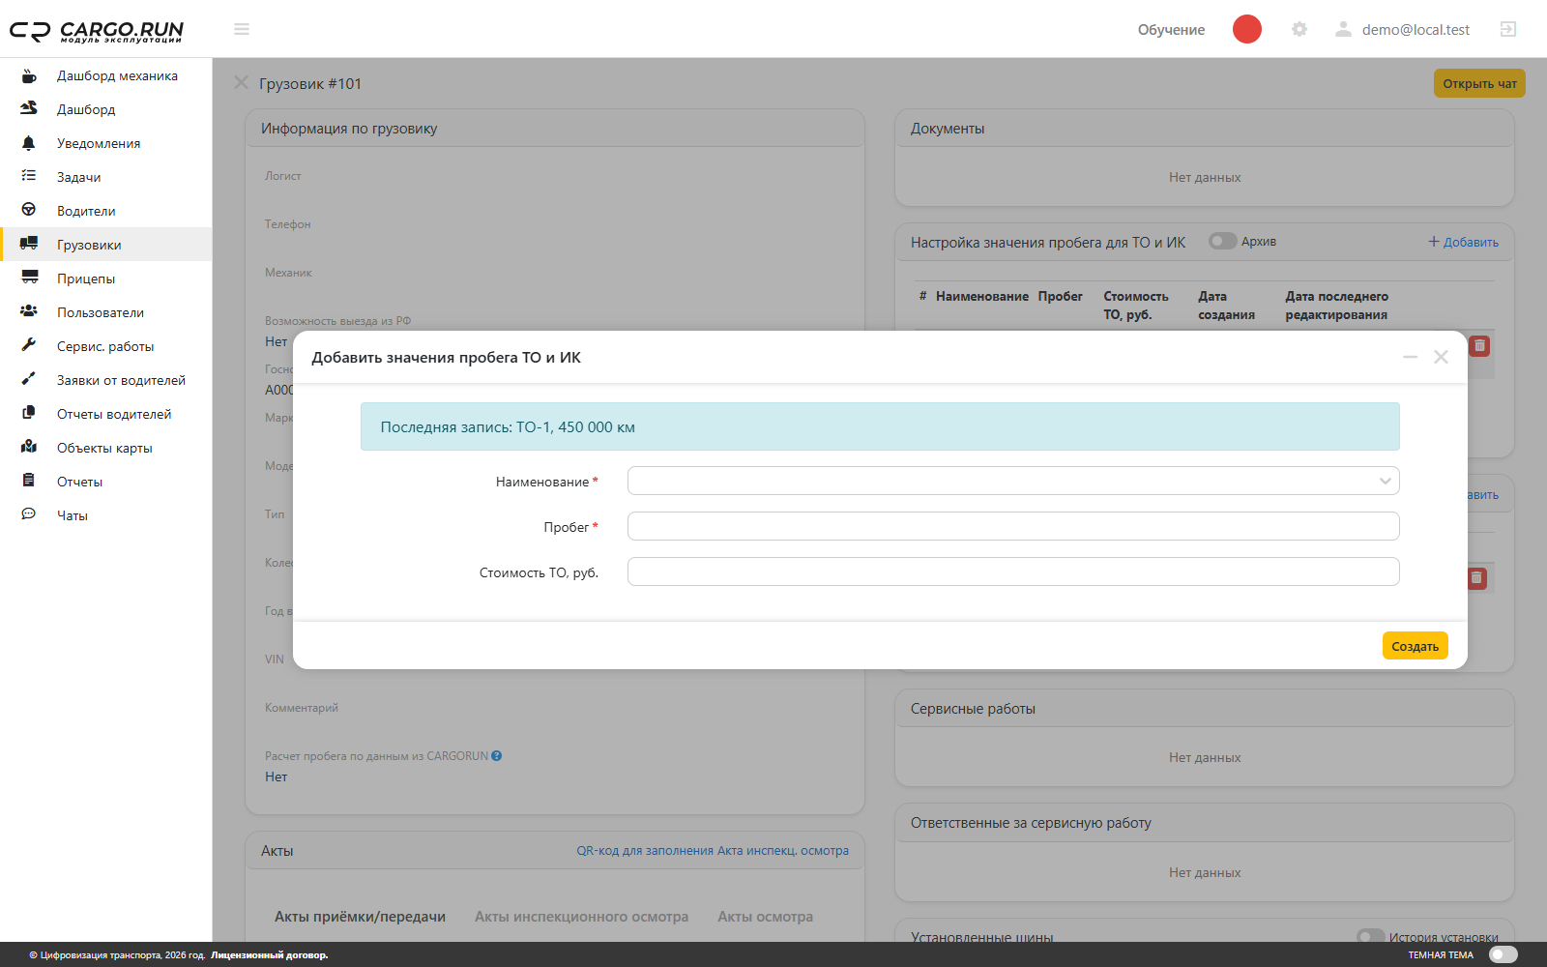The image size is (1547, 967).
Task: Click the hamburger menu icon in header
Action: click(x=242, y=29)
